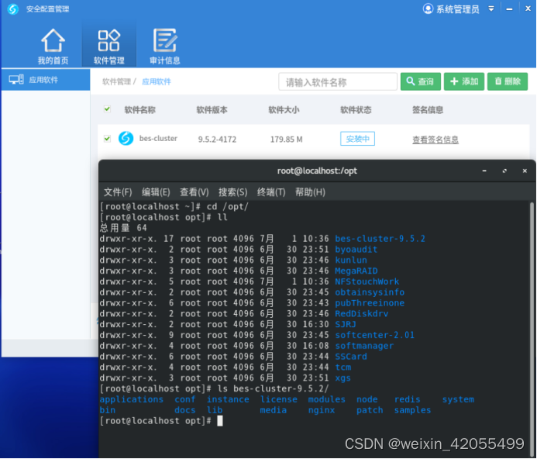This screenshot has height=459, width=537.
Task: Open the terminal 编辑(E) menu
Action: [156, 192]
